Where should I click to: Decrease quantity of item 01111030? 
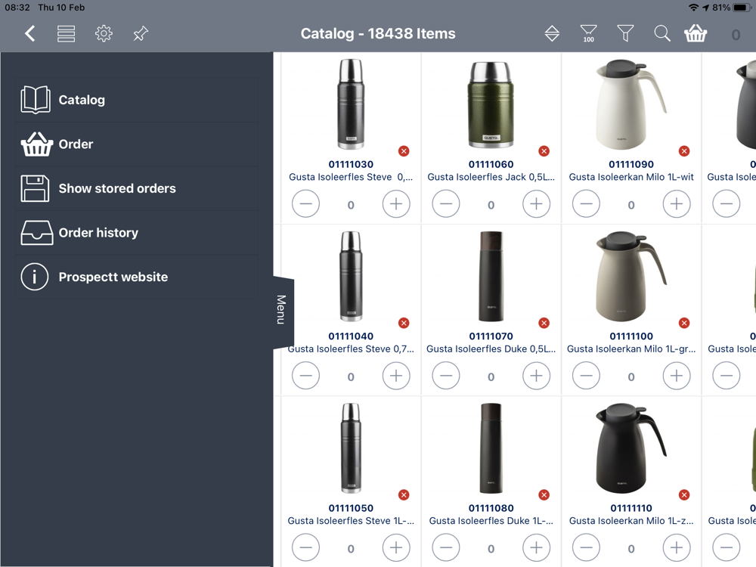tap(305, 204)
